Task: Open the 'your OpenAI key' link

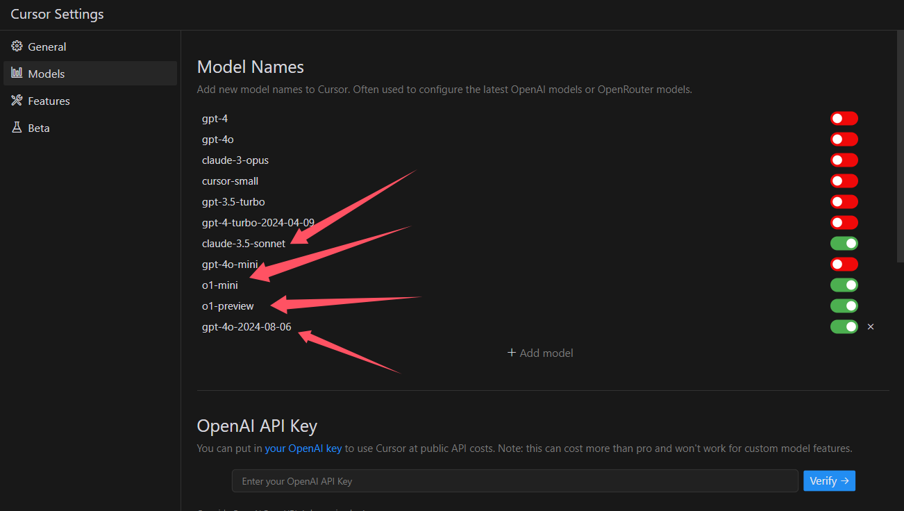Action: (x=303, y=449)
